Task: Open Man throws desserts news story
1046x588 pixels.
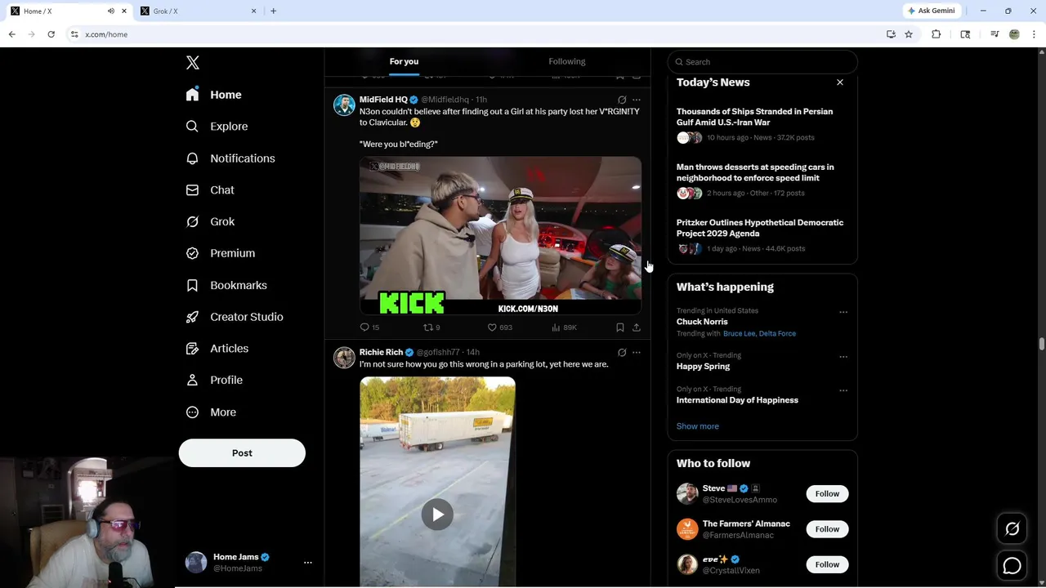Action: [x=762, y=180]
